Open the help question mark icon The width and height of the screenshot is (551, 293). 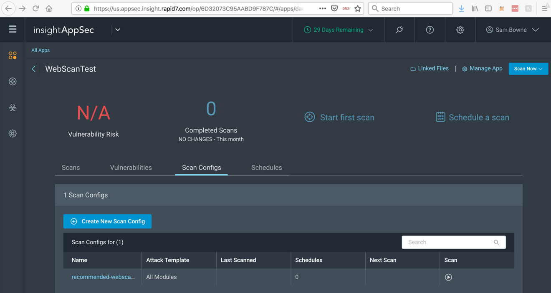click(430, 30)
